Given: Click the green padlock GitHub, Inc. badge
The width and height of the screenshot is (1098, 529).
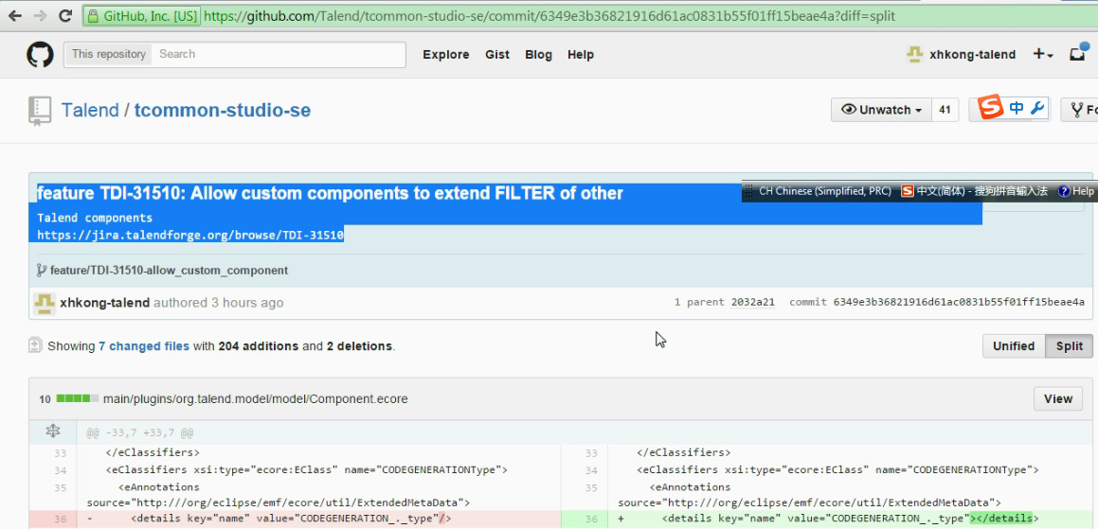Looking at the screenshot, I should coord(141,15).
